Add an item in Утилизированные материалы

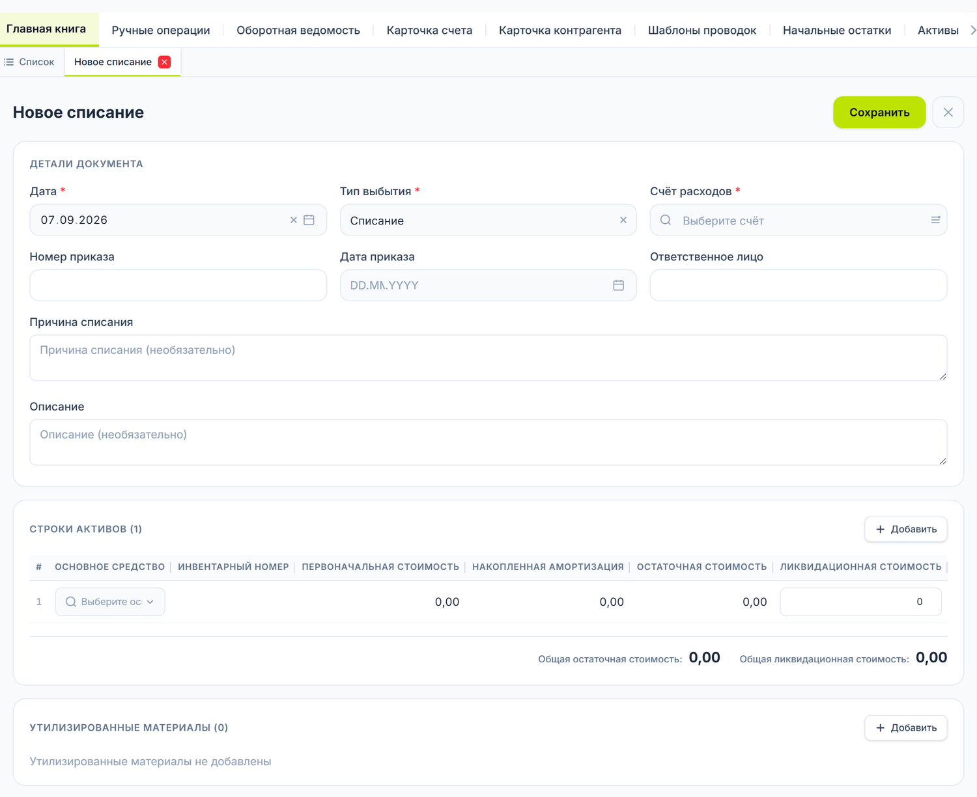pyautogui.click(x=906, y=727)
